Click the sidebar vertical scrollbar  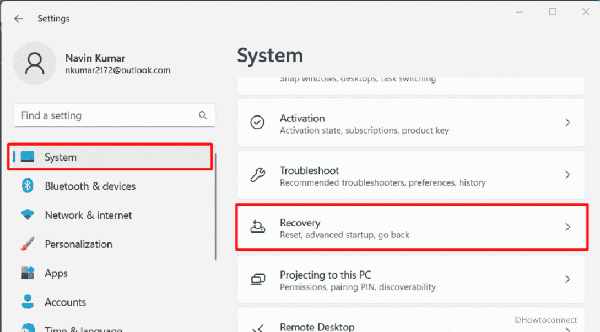point(215,206)
